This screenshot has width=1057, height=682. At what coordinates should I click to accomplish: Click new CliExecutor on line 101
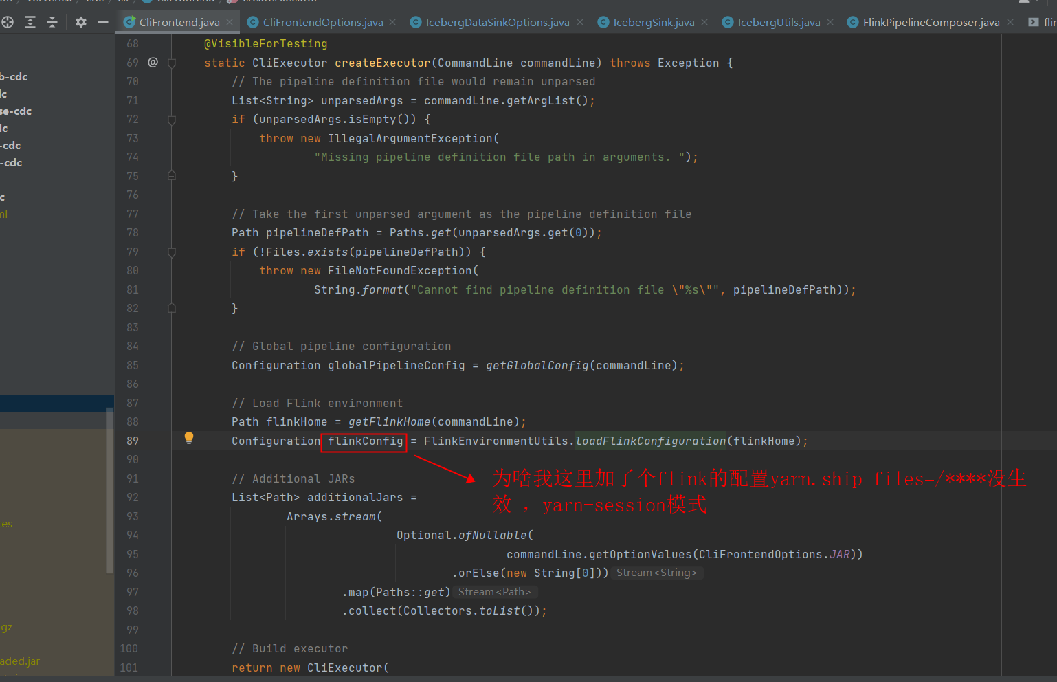point(331,668)
